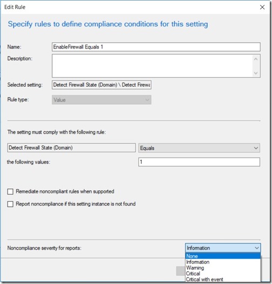Open the Equals operator dropdown
This screenshot has height=284, width=272.
pyautogui.click(x=199, y=148)
